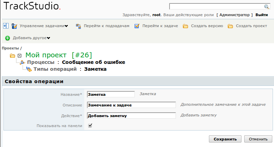274x147 pixels.
Task: Click the create version folder icon
Action: (x=185, y=26)
